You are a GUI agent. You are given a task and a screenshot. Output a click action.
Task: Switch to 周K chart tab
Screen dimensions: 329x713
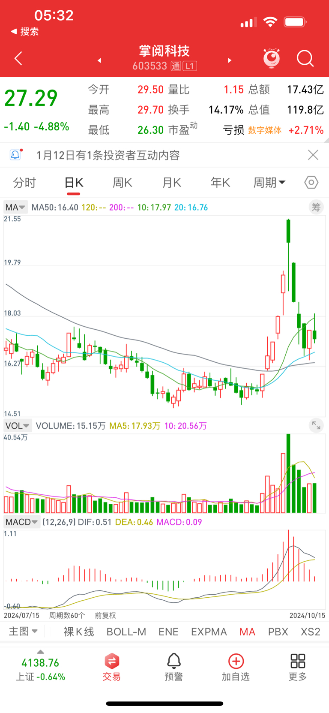(123, 183)
